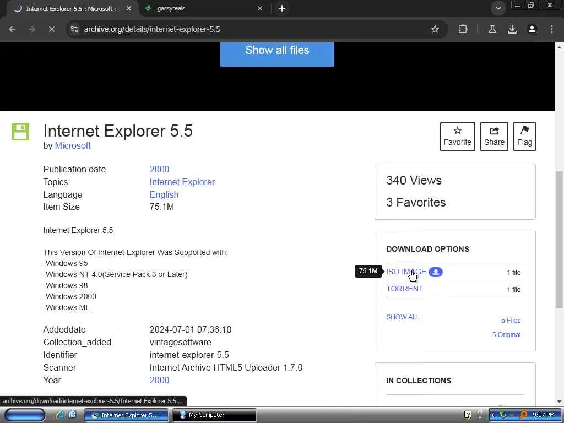Click the 9:07 PM clock
The height and width of the screenshot is (423, 564).
coord(544,415)
